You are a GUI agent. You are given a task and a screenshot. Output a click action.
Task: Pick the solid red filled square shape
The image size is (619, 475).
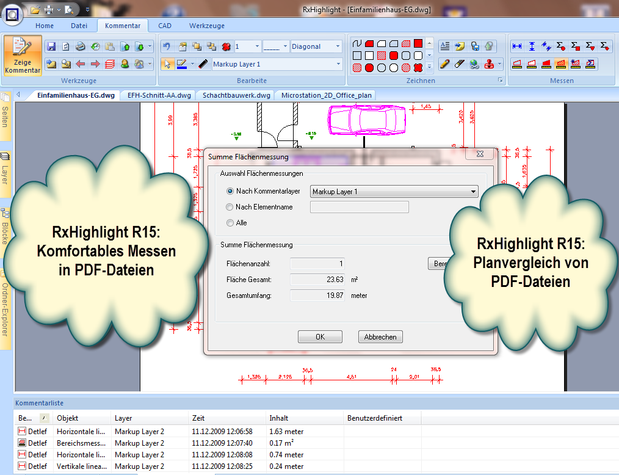(x=418, y=43)
